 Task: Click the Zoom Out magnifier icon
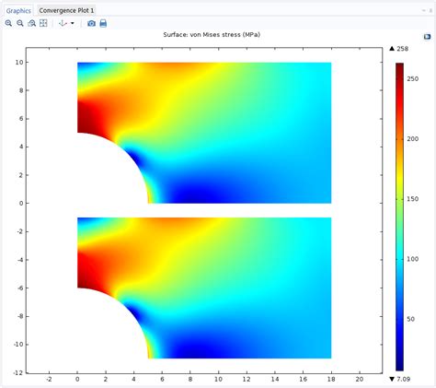[x=20, y=23]
